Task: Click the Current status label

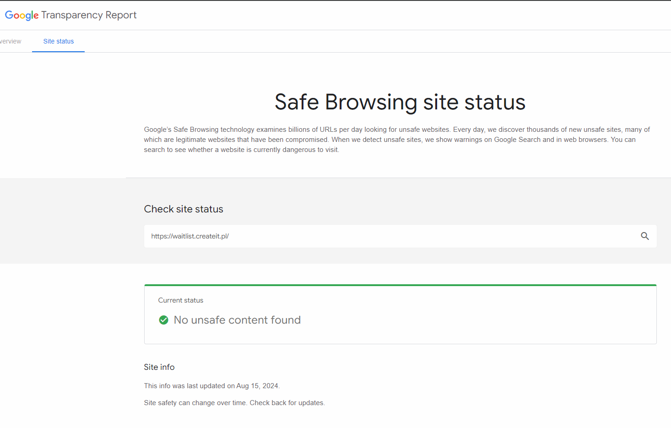Action: pos(180,300)
